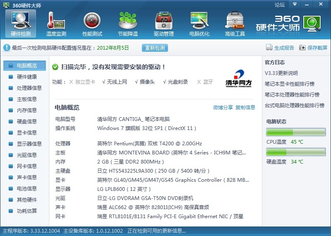Image resolution: width=331 pixels, height=236 pixels.
Task: Open the 高级工具 advanced tools icon
Action: 235,22
